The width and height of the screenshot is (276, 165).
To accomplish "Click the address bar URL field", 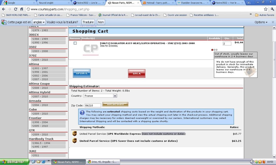I will (x=144, y=9).
